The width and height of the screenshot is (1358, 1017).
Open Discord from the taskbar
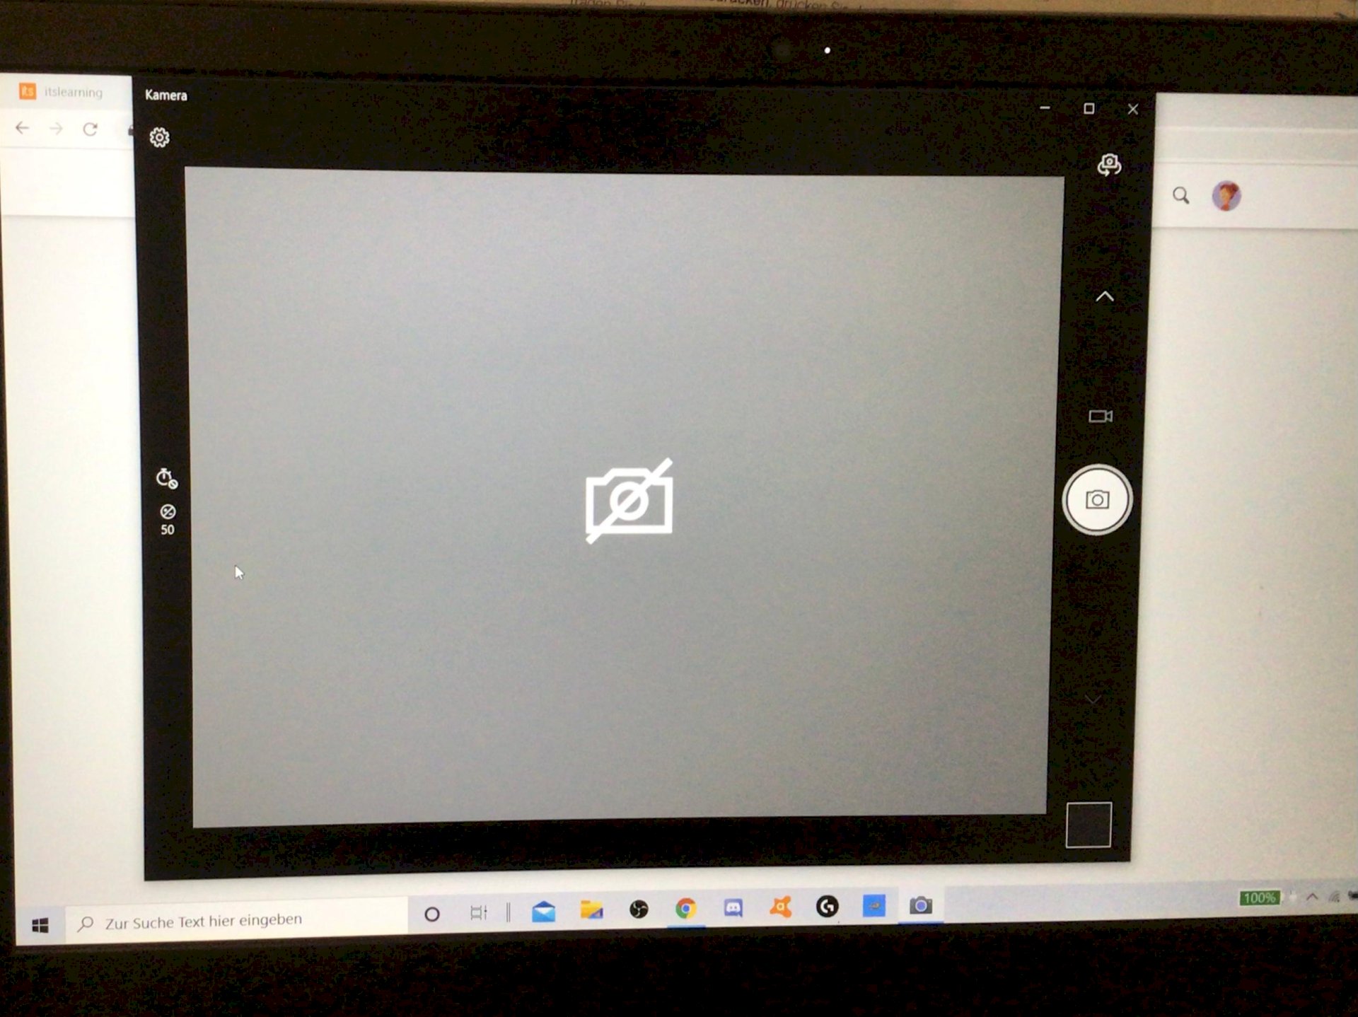click(733, 907)
